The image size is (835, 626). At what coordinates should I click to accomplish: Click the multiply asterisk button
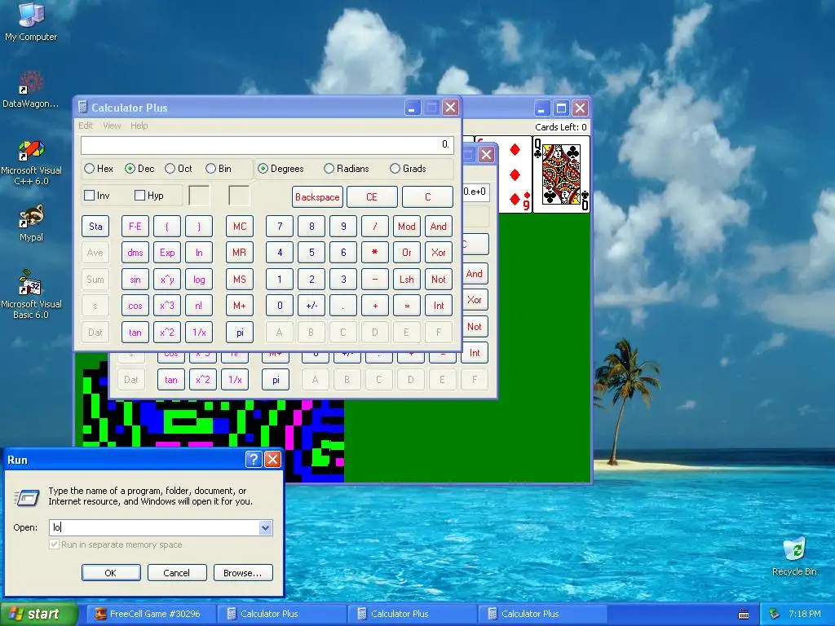coord(375,253)
